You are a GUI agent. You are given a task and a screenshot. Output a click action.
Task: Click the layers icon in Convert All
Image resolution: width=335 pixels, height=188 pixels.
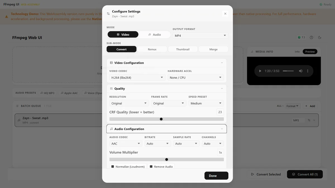pyautogui.click(x=294, y=174)
